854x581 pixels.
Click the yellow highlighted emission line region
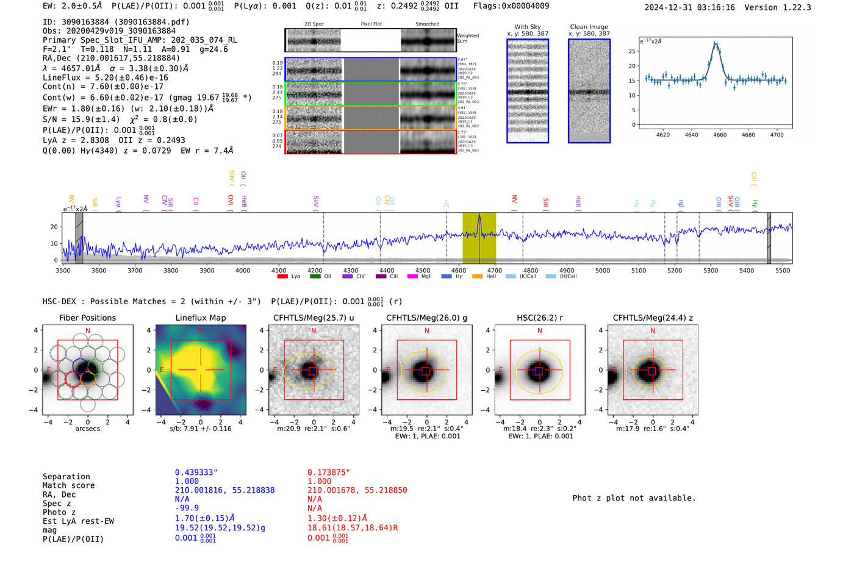[x=479, y=238]
